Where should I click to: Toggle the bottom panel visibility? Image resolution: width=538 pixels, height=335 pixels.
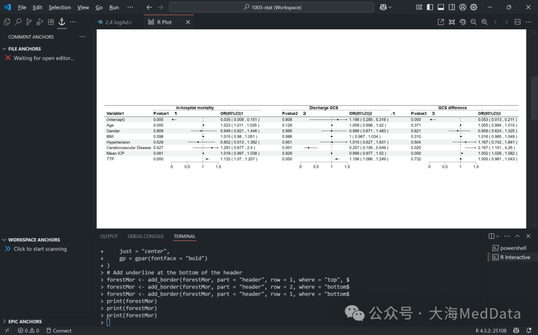pyautogui.click(x=441, y=7)
